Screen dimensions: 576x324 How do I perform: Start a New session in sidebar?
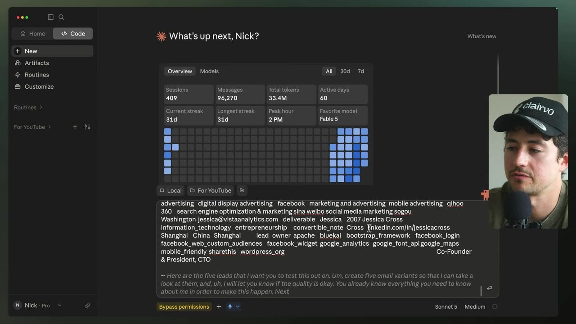[52, 51]
